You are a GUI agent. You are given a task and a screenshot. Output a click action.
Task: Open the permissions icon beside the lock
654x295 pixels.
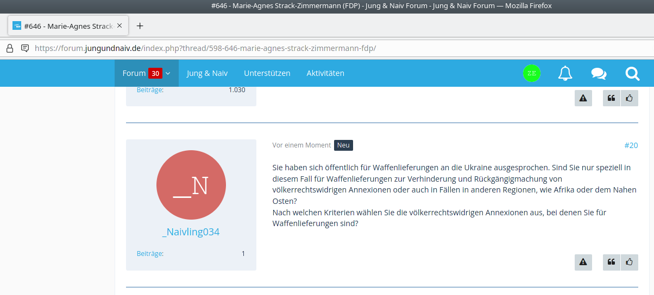(x=24, y=48)
